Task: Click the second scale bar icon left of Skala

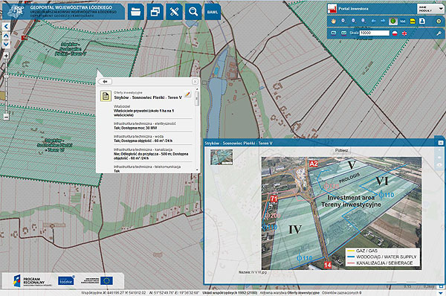Action: pyautogui.click(x=343, y=33)
